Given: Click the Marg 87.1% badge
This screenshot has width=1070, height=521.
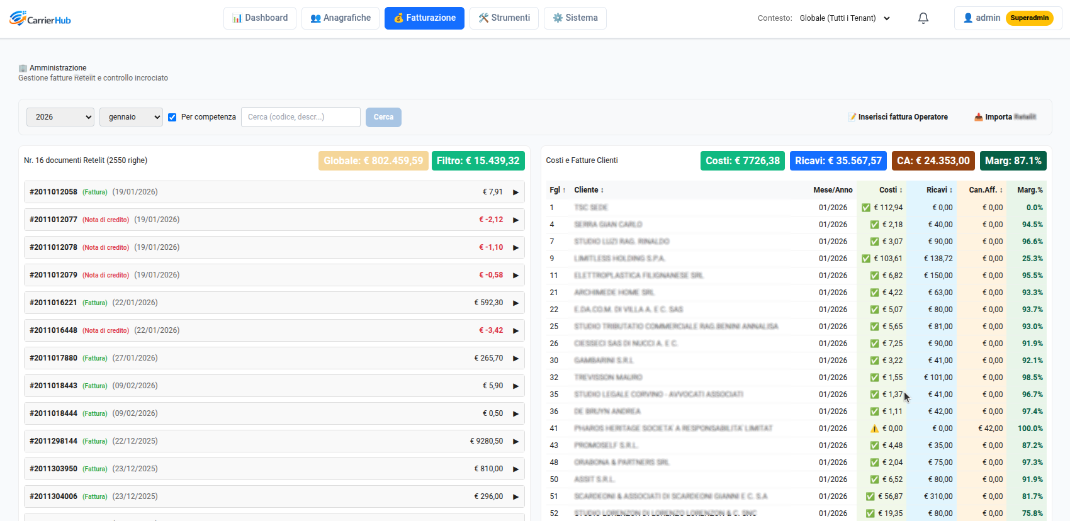Looking at the screenshot, I should 1013,161.
